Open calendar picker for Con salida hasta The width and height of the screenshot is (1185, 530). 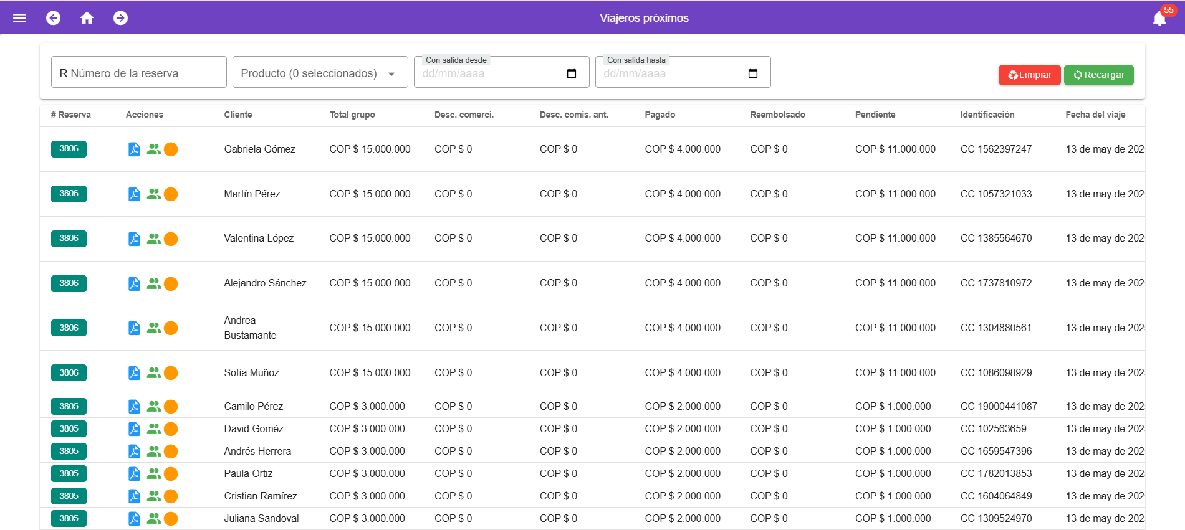pos(753,73)
